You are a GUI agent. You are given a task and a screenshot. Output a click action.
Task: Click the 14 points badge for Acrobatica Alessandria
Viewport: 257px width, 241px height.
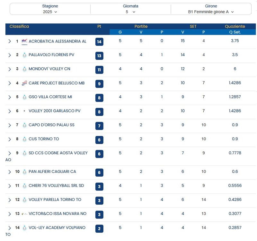99,42
